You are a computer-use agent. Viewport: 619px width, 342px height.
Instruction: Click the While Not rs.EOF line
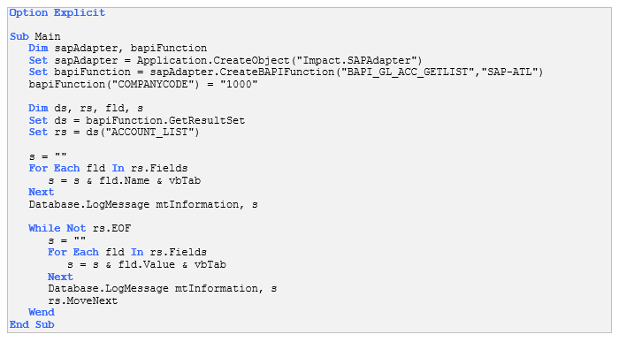point(80,228)
